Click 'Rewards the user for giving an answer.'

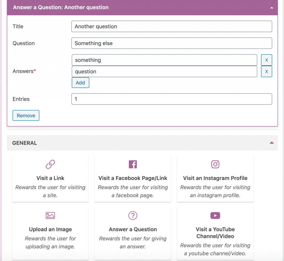[133, 242]
